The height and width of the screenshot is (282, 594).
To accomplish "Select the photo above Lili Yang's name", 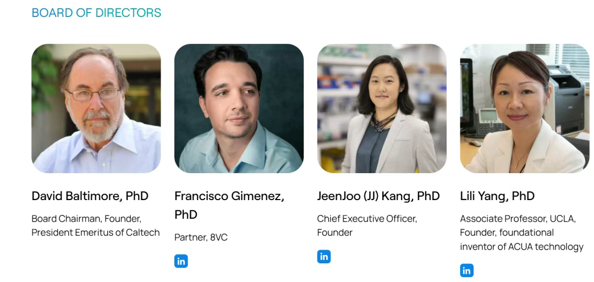I will click(x=524, y=108).
